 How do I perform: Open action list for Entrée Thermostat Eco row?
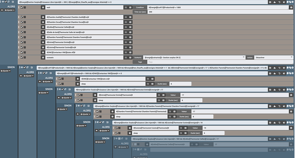[x=126, y=42]
